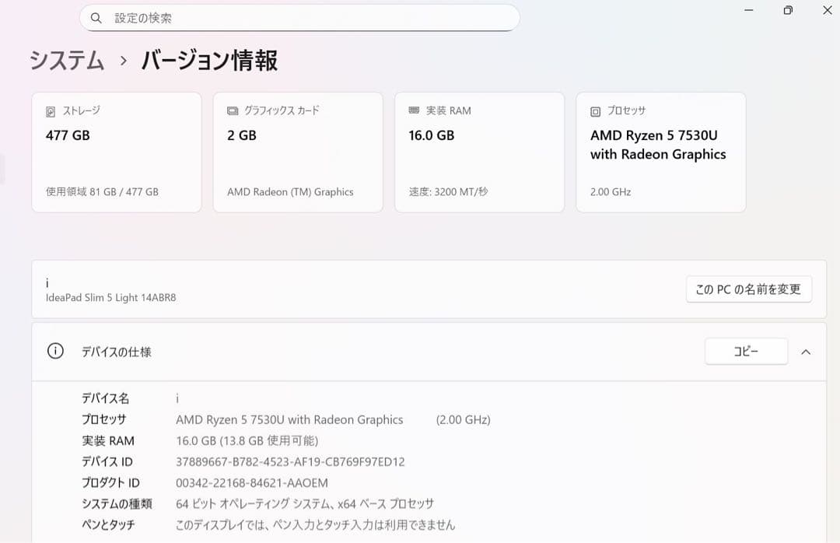The height and width of the screenshot is (543, 840).
Task: Open the 477 GB storage card
Action: click(x=117, y=152)
